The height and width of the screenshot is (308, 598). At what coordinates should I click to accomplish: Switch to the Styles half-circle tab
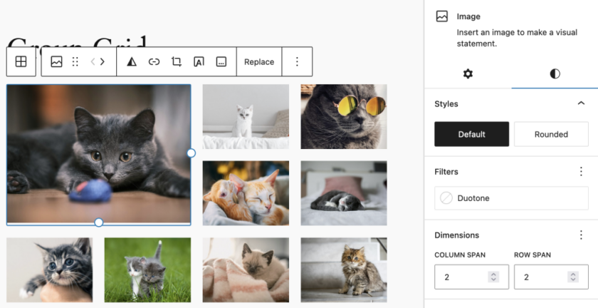(x=555, y=74)
